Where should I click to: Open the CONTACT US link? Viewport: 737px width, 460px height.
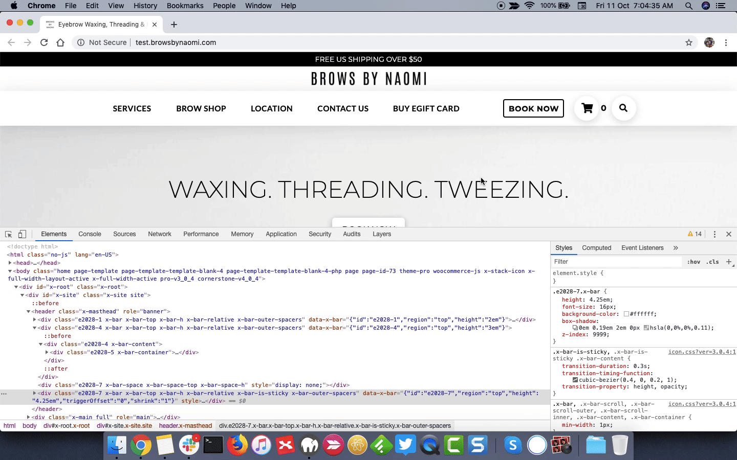pos(343,108)
